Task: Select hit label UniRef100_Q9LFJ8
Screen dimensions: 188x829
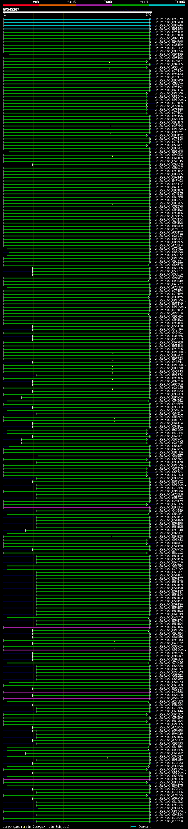Action: (168, 530)
